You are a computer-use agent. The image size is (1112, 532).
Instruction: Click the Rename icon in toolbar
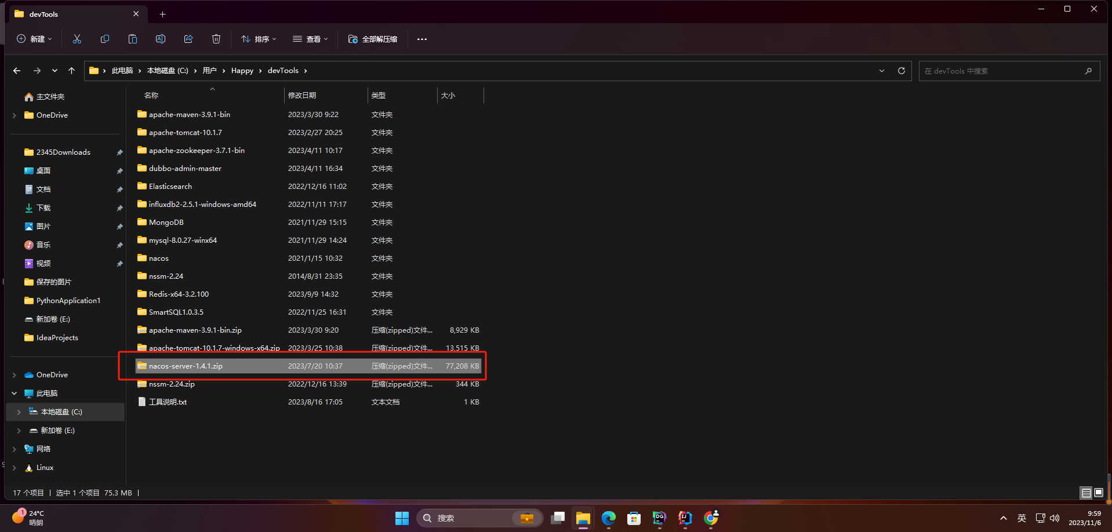click(x=161, y=39)
